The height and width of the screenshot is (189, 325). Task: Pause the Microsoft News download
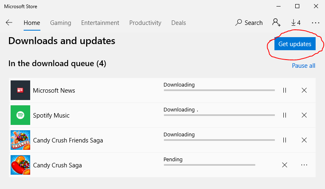pyautogui.click(x=285, y=90)
